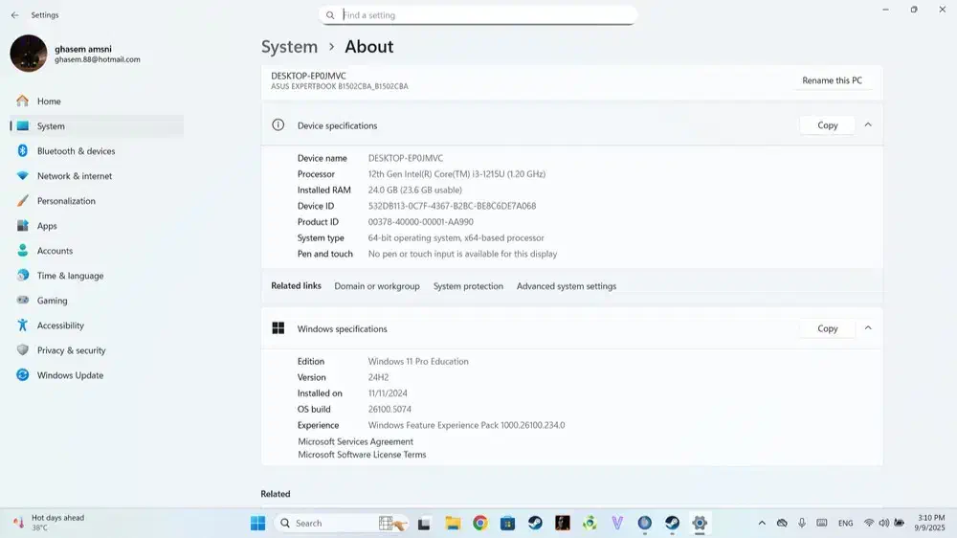The image size is (957, 538).
Task: Collapse the Windows specifications section
Action: [x=868, y=327]
